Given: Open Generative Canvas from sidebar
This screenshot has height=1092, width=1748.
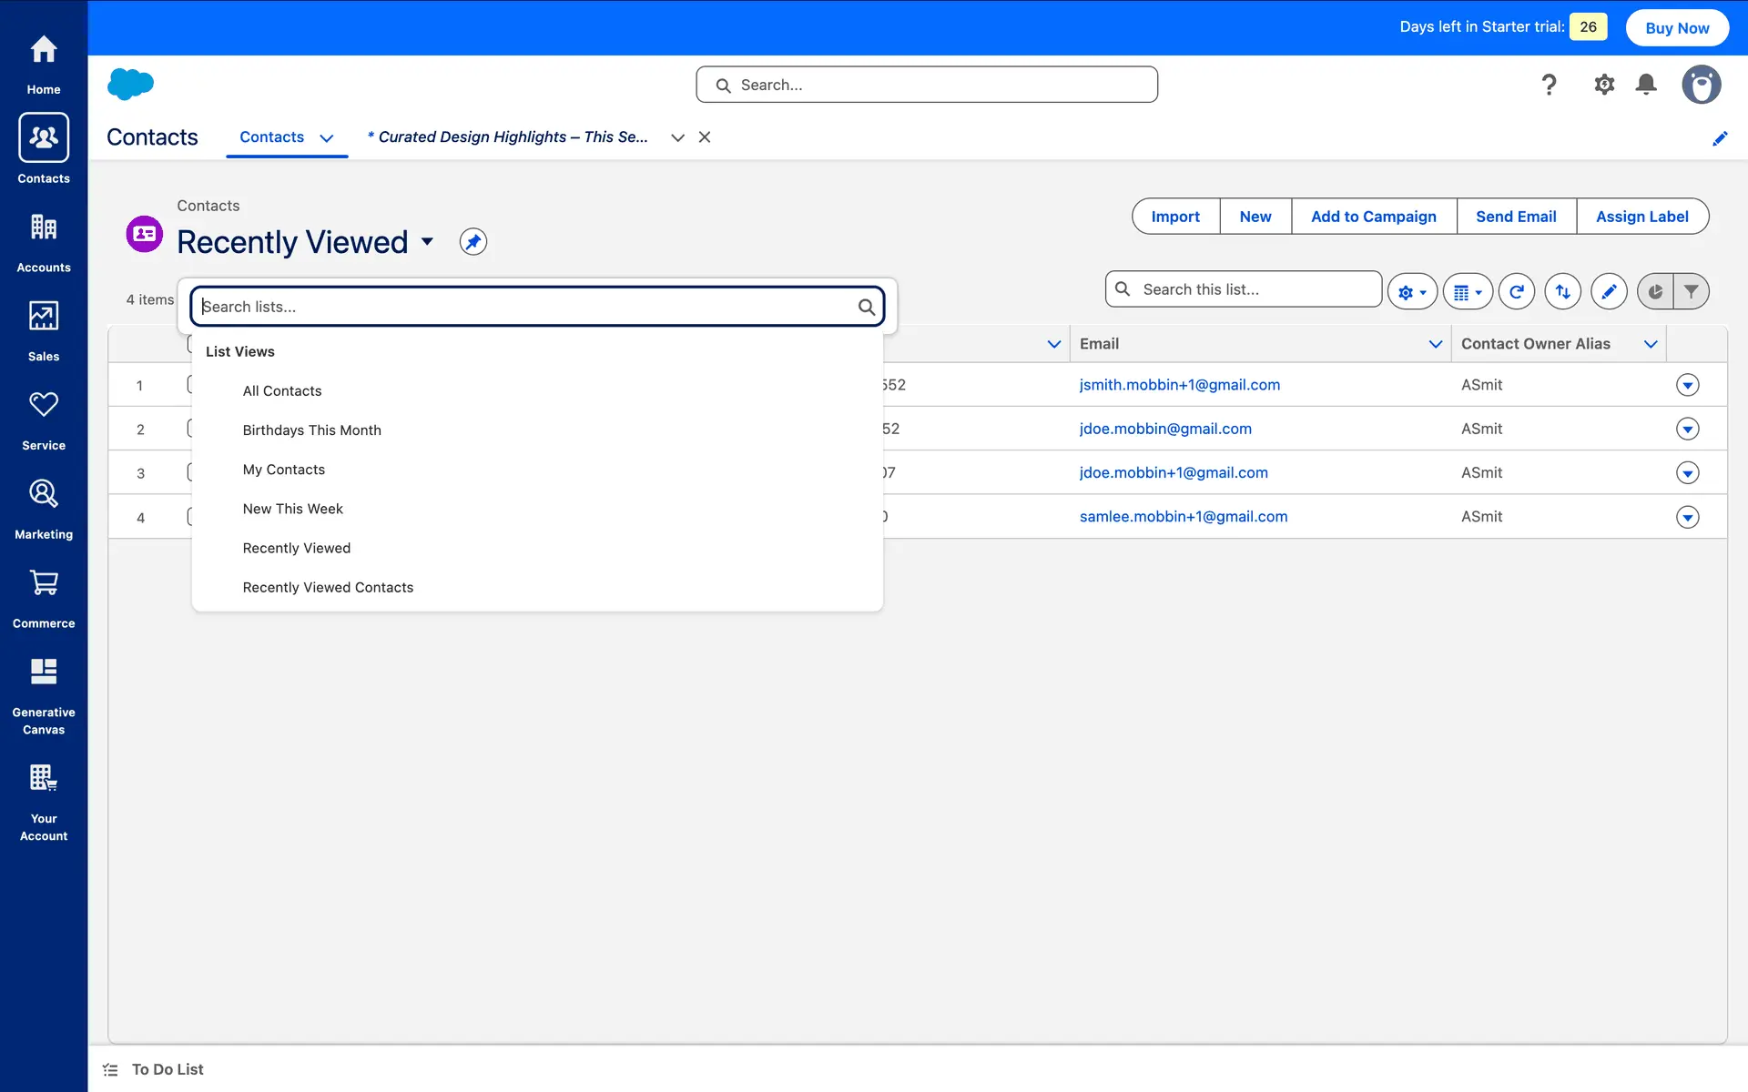Looking at the screenshot, I should pos(44,696).
